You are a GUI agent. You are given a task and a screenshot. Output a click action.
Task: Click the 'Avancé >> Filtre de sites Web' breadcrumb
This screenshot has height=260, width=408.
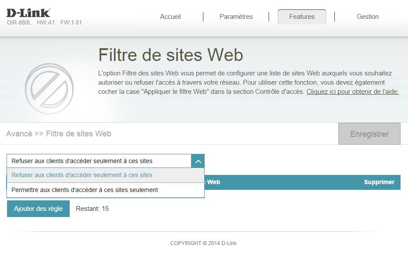[x=59, y=134]
